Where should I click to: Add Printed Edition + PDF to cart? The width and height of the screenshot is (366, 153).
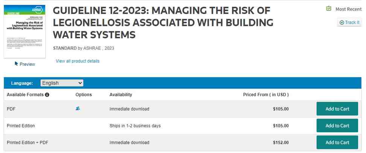click(x=337, y=142)
